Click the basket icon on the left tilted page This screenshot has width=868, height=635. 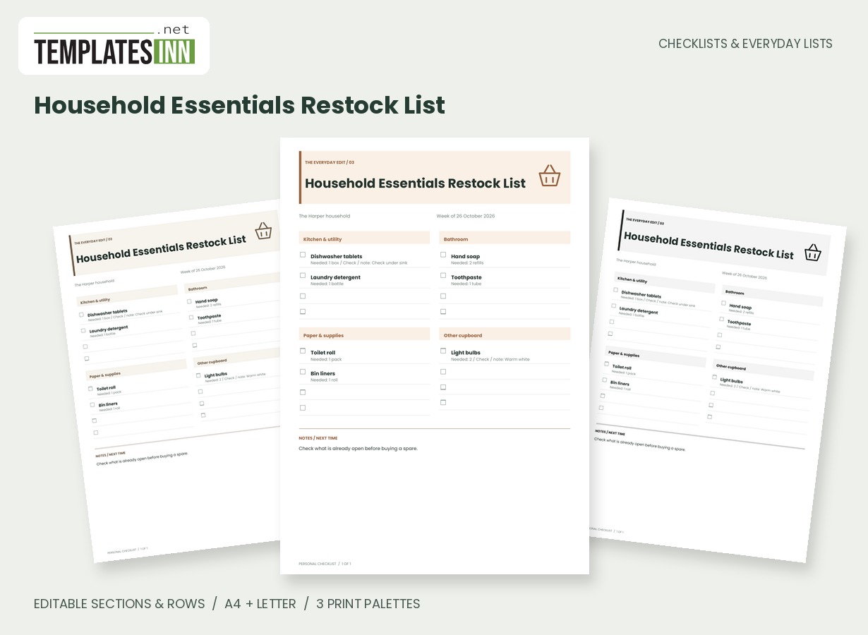263,231
